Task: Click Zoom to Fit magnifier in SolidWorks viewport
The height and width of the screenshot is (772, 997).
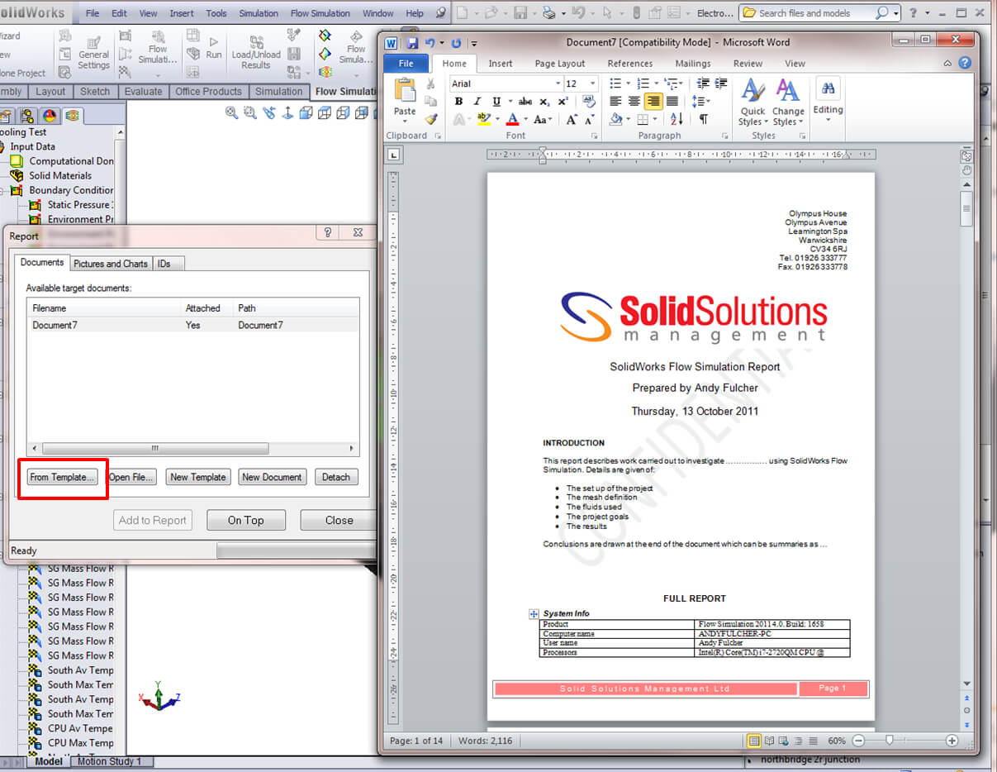Action: pos(232,113)
